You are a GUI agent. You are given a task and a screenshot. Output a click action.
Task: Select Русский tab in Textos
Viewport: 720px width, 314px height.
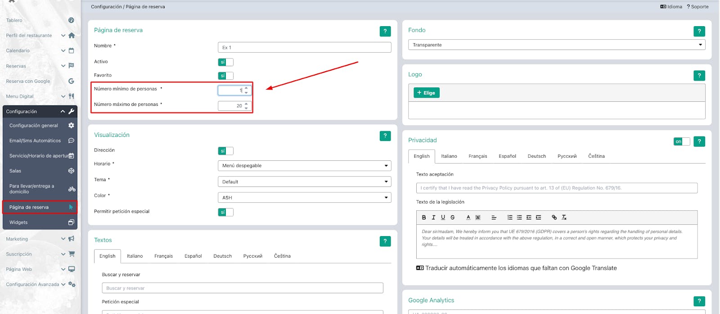(253, 256)
